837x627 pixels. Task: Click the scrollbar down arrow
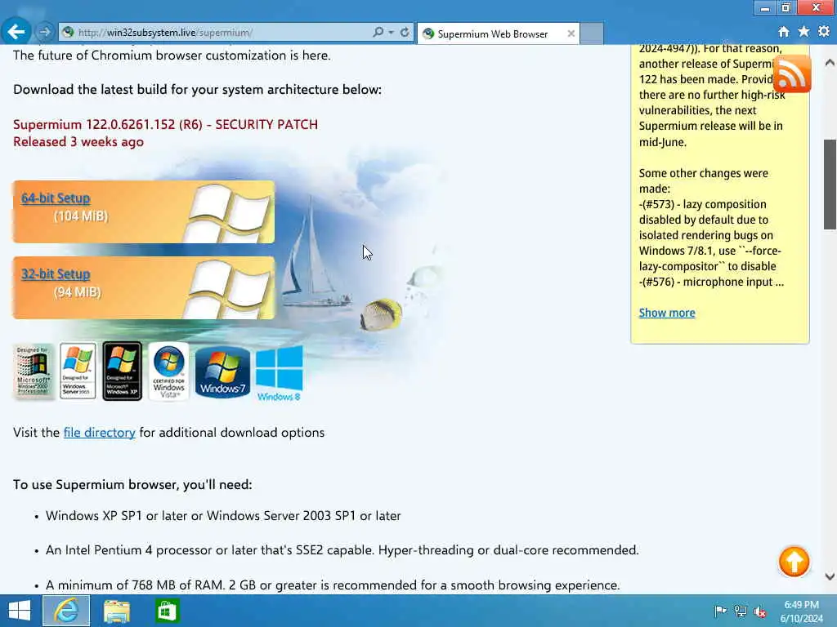click(x=830, y=576)
